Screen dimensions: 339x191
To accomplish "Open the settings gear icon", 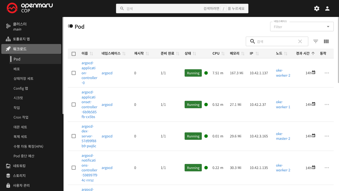I will pos(317,8).
